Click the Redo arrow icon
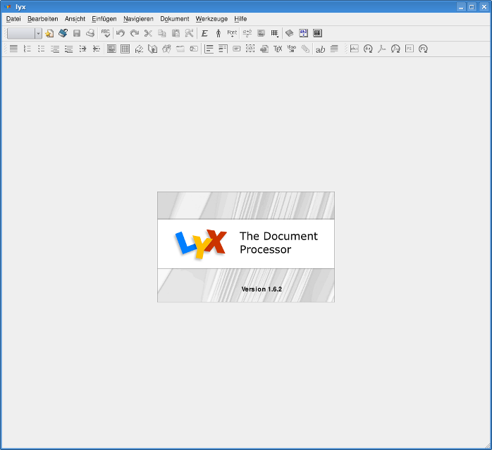Image resolution: width=492 pixels, height=450 pixels. point(135,33)
